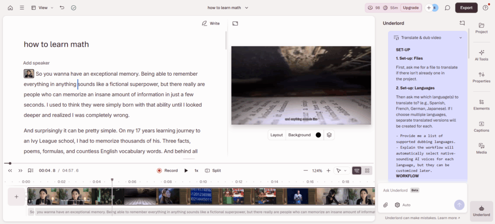Go to the home screen icon

(x=11, y=8)
